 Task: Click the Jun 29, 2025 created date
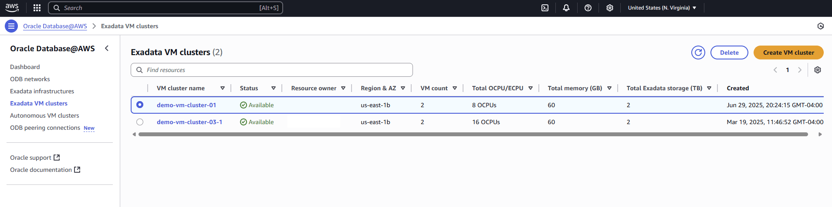click(775, 105)
